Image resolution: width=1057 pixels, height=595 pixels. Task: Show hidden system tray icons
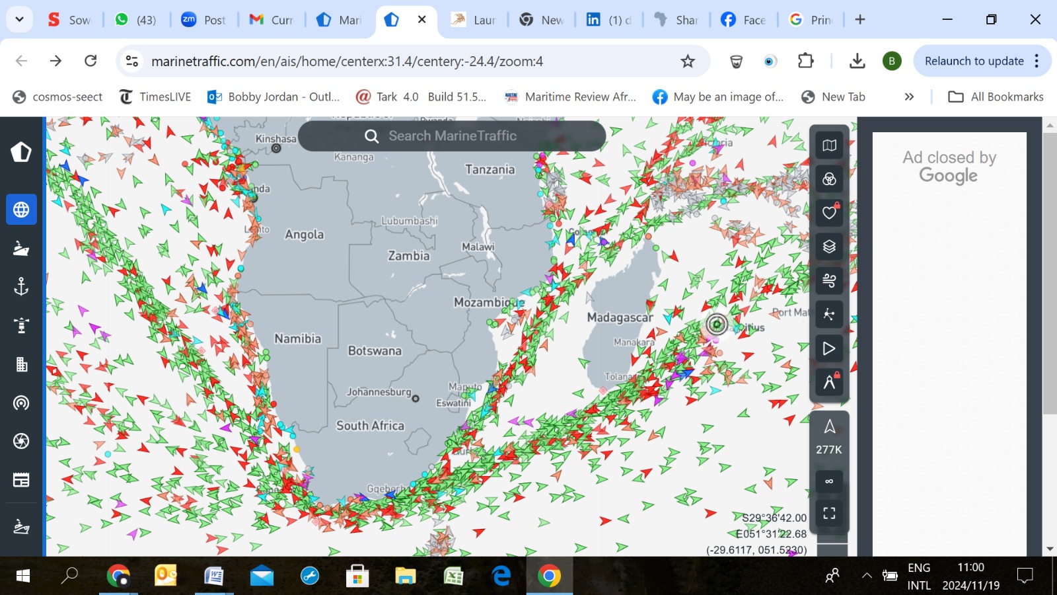(867, 576)
